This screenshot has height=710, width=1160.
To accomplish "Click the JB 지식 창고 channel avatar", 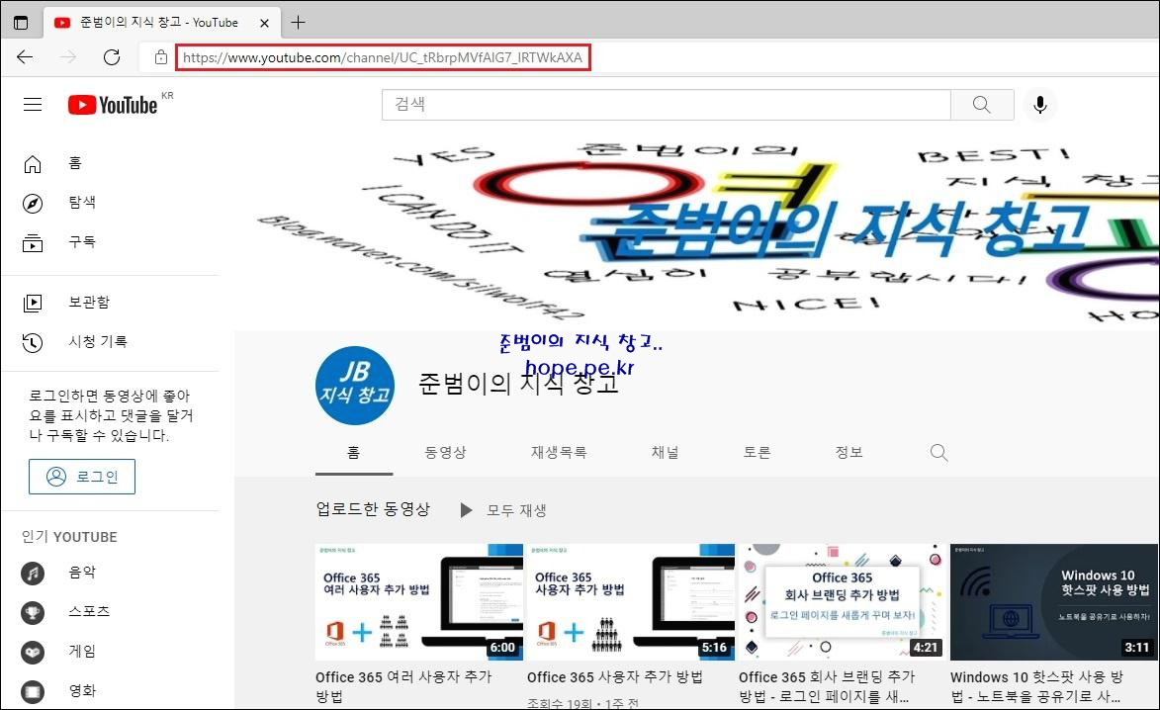I will pyautogui.click(x=355, y=386).
